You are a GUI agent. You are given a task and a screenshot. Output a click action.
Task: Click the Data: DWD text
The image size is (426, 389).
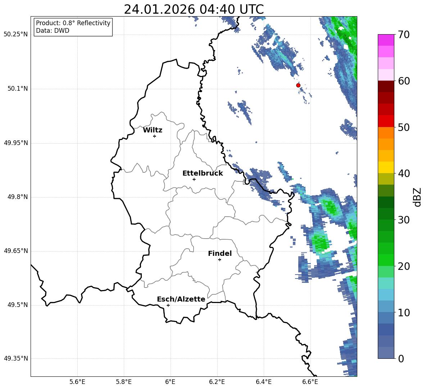53,31
